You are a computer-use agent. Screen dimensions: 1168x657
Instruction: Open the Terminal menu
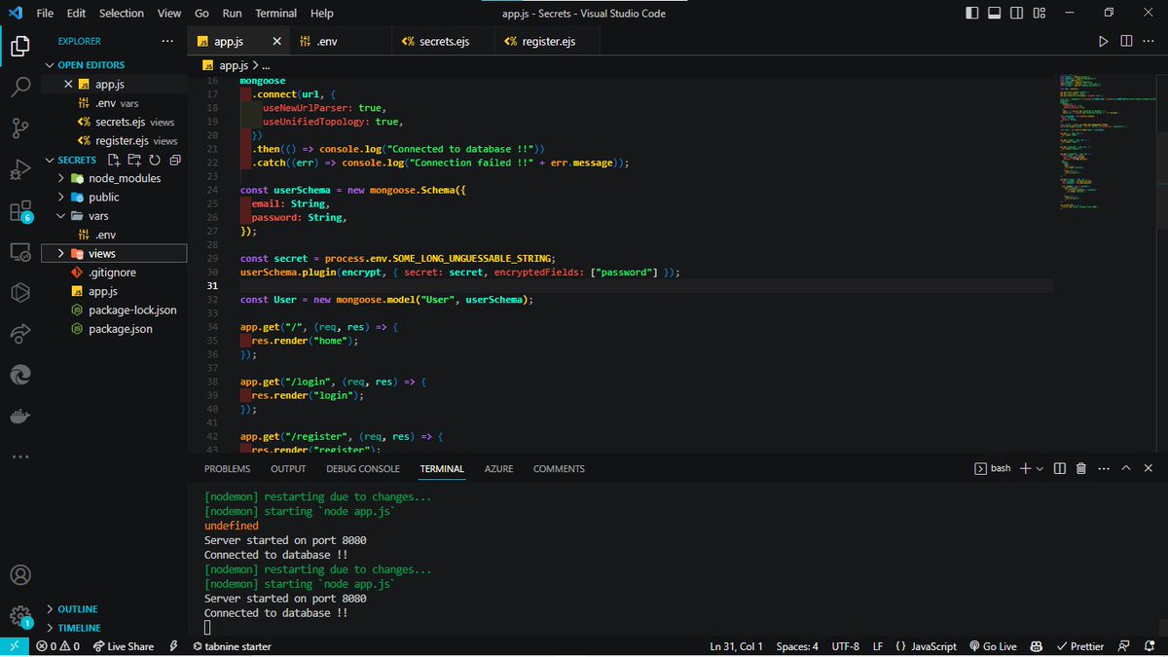pos(276,13)
